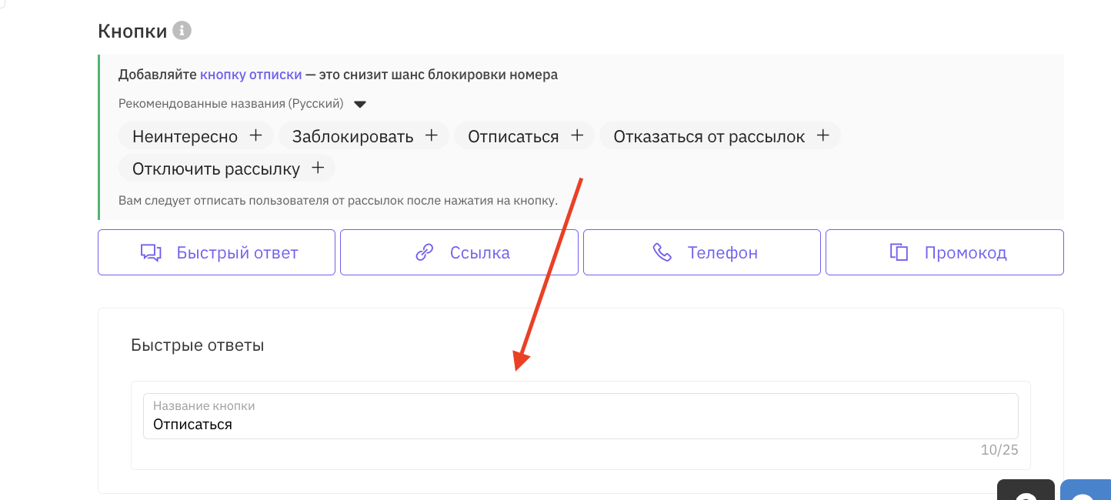Click the plus icon on Отказаться от рассылок
The width and height of the screenshot is (1111, 500).
point(822,135)
